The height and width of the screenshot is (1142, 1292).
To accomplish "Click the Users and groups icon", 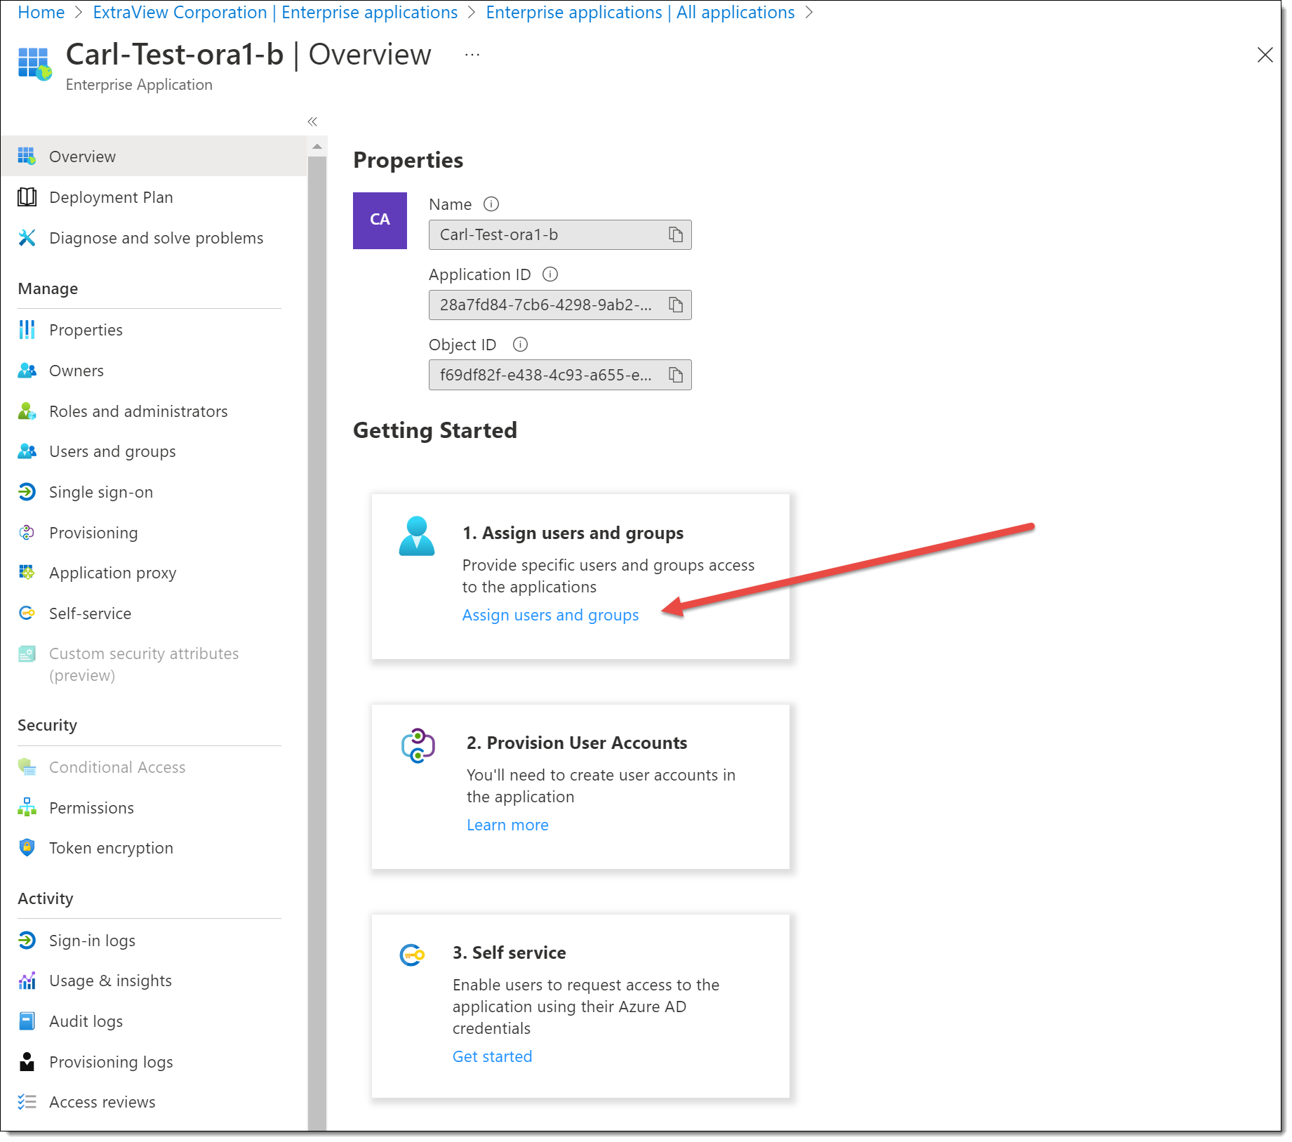I will tap(27, 451).
